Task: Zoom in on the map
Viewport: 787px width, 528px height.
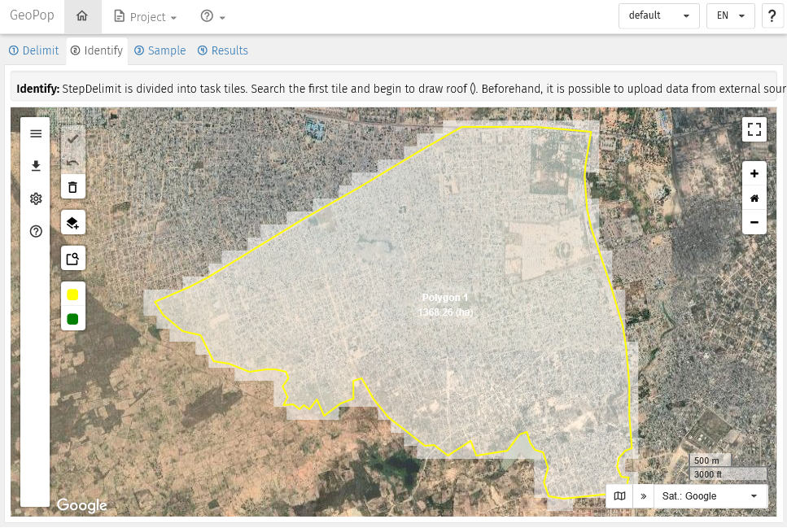Action: (754, 174)
